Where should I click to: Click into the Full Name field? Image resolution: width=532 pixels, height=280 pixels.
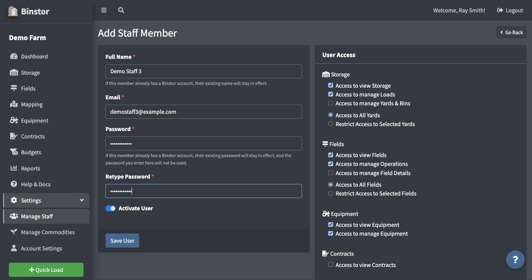[x=204, y=71]
